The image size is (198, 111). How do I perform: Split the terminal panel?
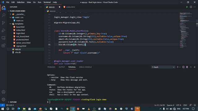183,67
